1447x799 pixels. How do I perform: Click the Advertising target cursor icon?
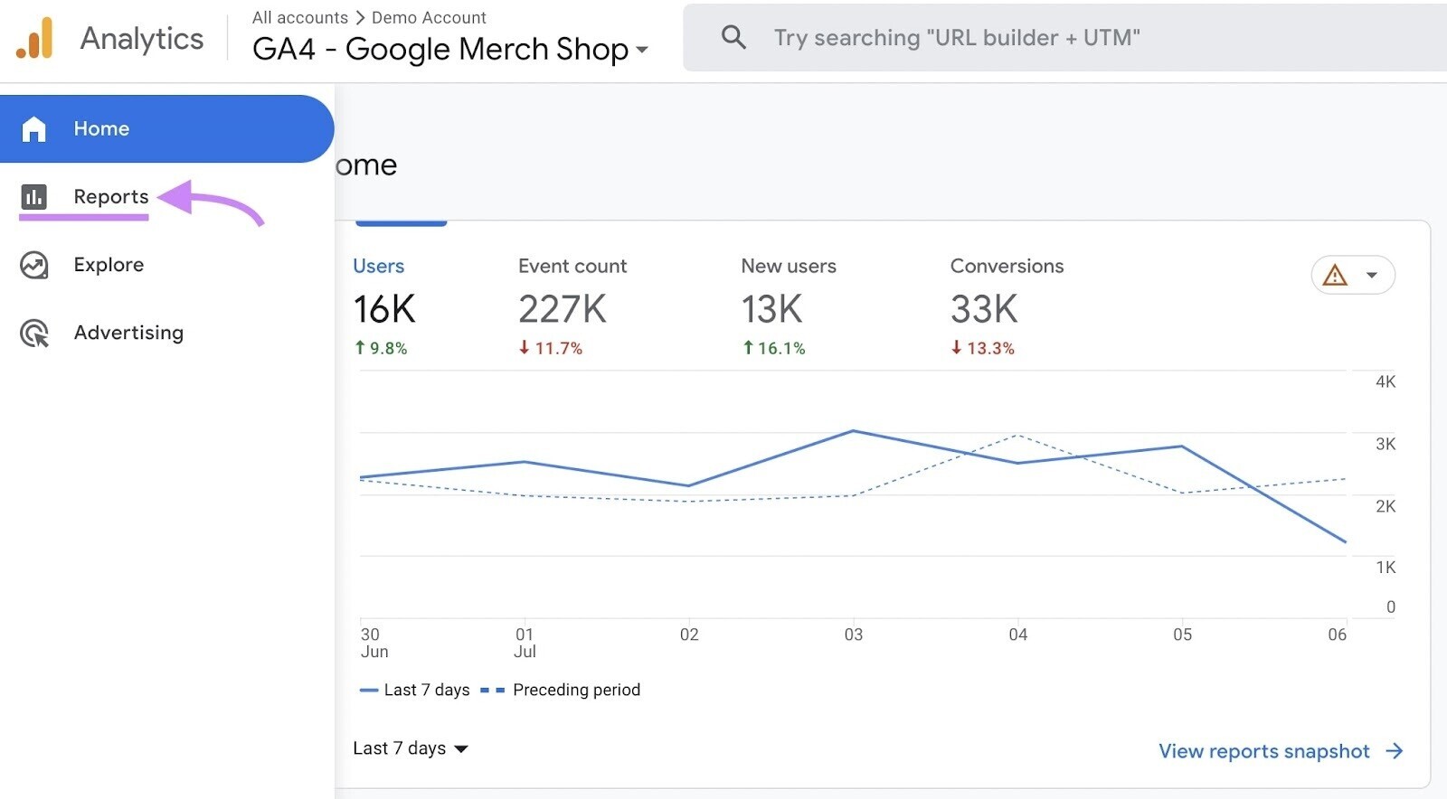34,334
